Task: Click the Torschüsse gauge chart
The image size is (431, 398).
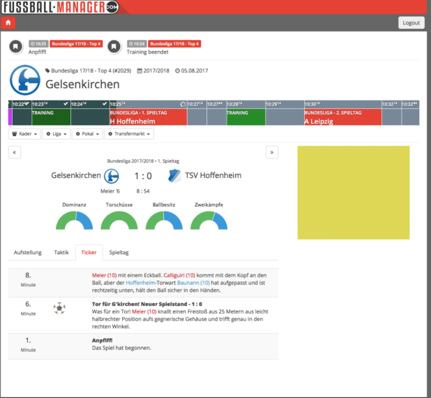Action: pos(119,220)
